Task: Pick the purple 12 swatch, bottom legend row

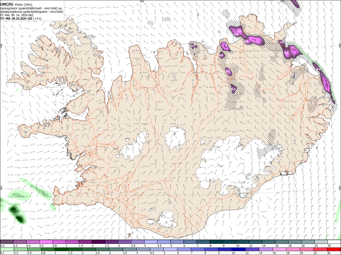Action: (252, 249)
